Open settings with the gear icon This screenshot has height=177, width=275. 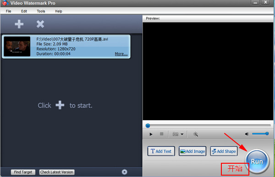tap(125, 172)
